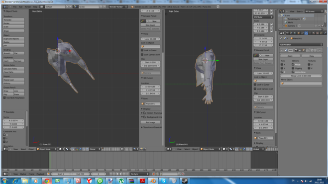The image size is (328, 184).
Task: Open the Add Modifier dropdown
Action: click(x=301, y=45)
